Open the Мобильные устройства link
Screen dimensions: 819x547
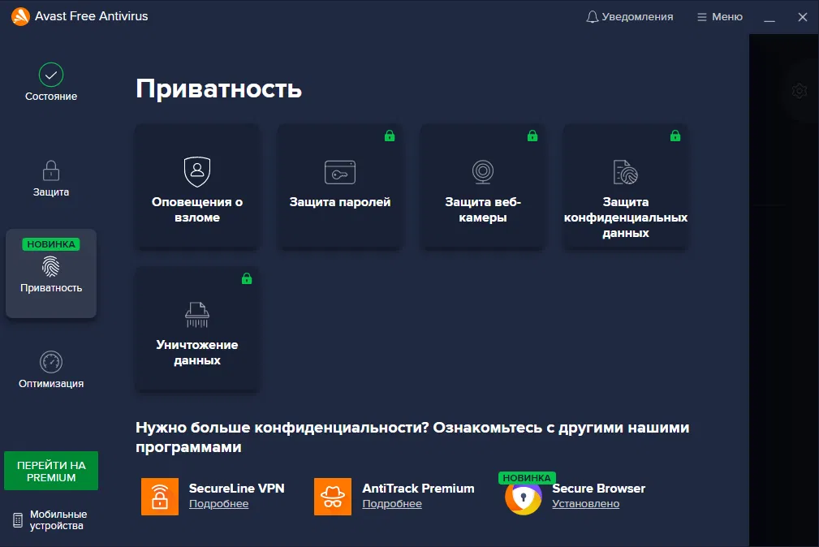click(x=58, y=520)
